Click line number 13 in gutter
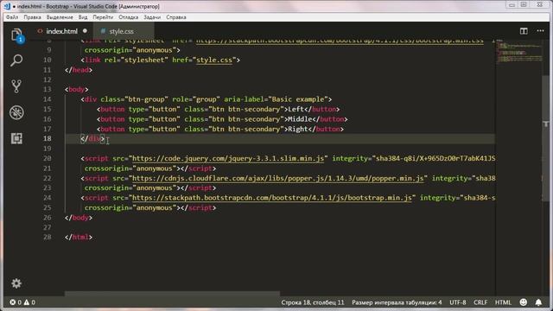Screen dimensions: 553x311 tap(48, 90)
